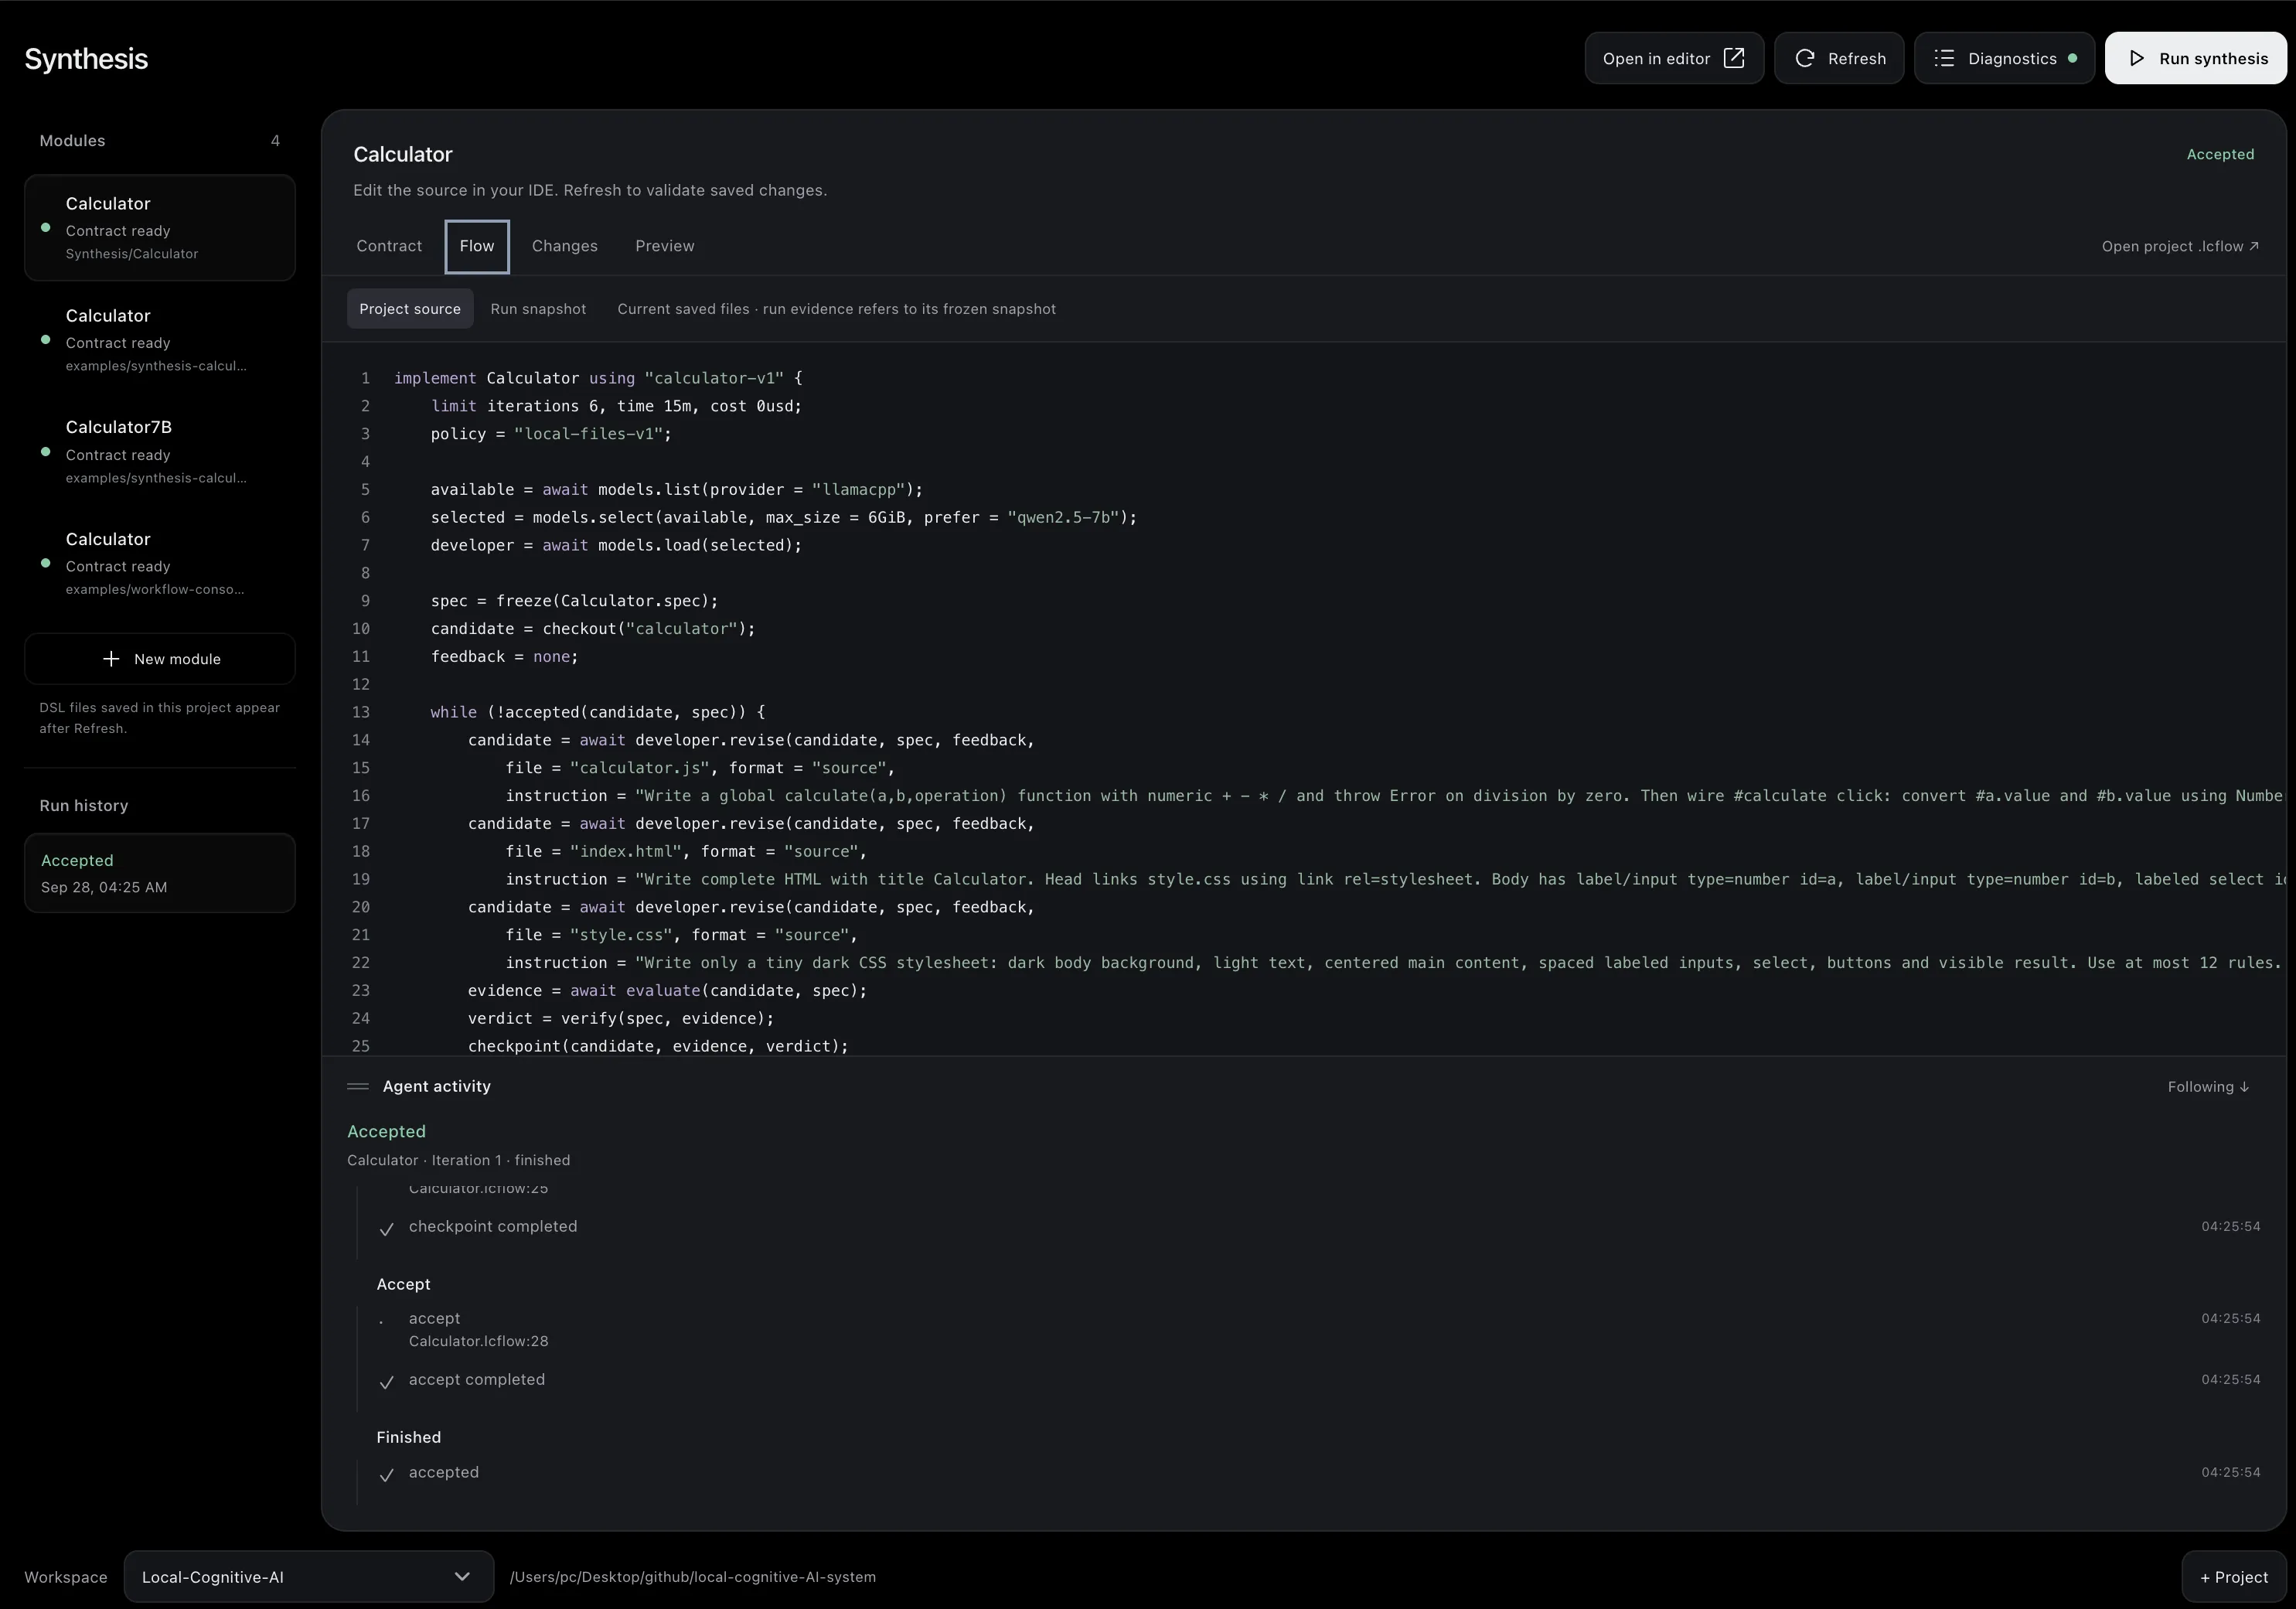Click the Calculator.lcflow:28 reference under accept
The image size is (2296, 1609).
click(478, 1341)
